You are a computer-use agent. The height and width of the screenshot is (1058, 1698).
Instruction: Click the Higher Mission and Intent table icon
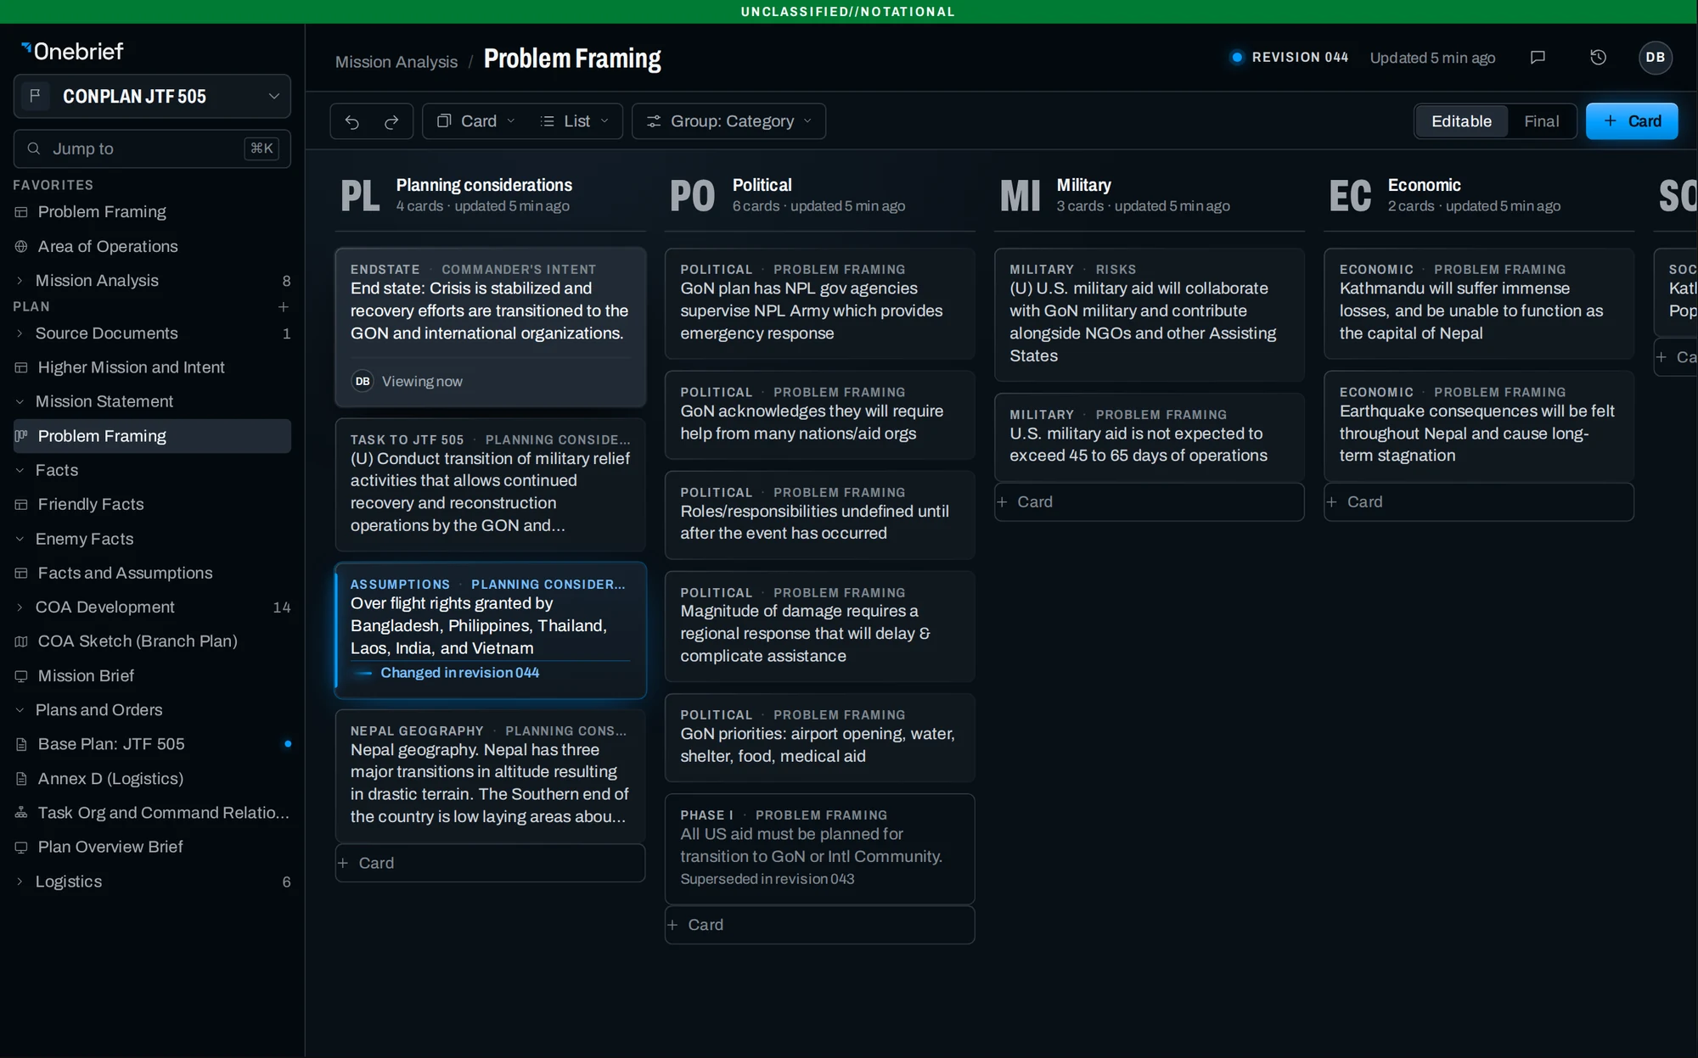(21, 367)
